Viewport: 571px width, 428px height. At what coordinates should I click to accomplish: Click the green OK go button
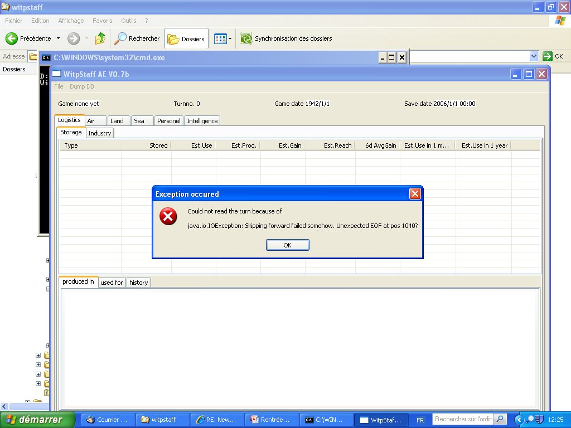(x=553, y=56)
